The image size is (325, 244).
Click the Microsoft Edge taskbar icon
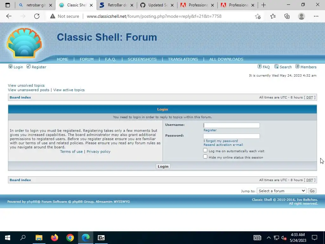pyautogui.click(x=86, y=238)
